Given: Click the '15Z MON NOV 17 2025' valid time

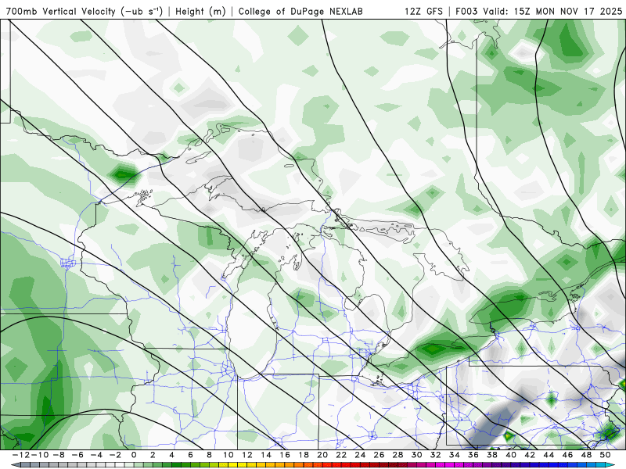Looking at the screenshot, I should pos(568,12).
